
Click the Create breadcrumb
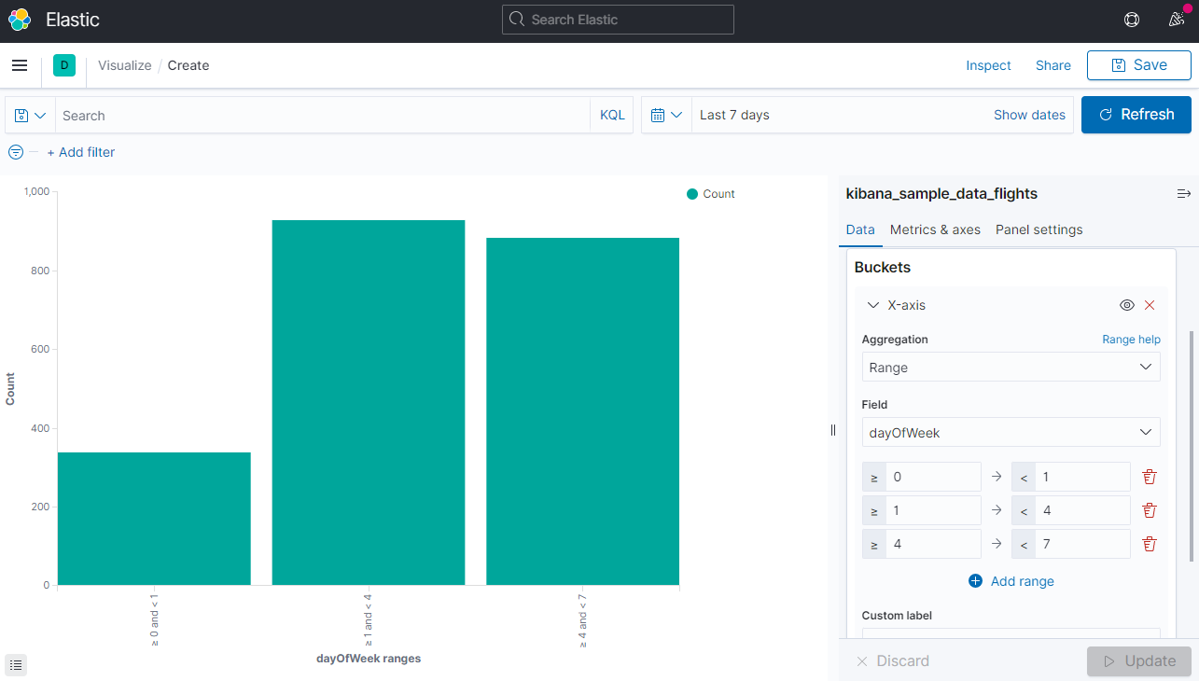pos(188,65)
